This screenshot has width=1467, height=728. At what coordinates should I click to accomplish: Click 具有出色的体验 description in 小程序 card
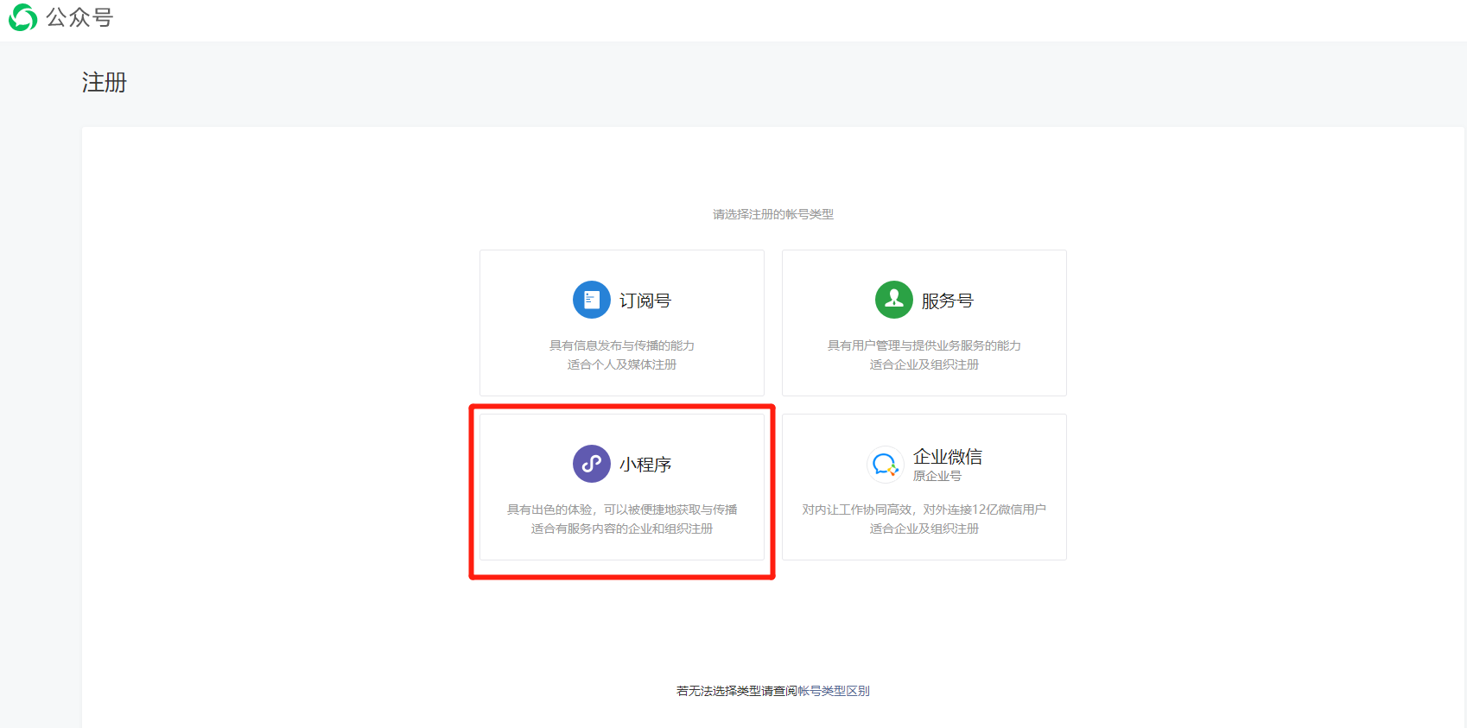621,510
